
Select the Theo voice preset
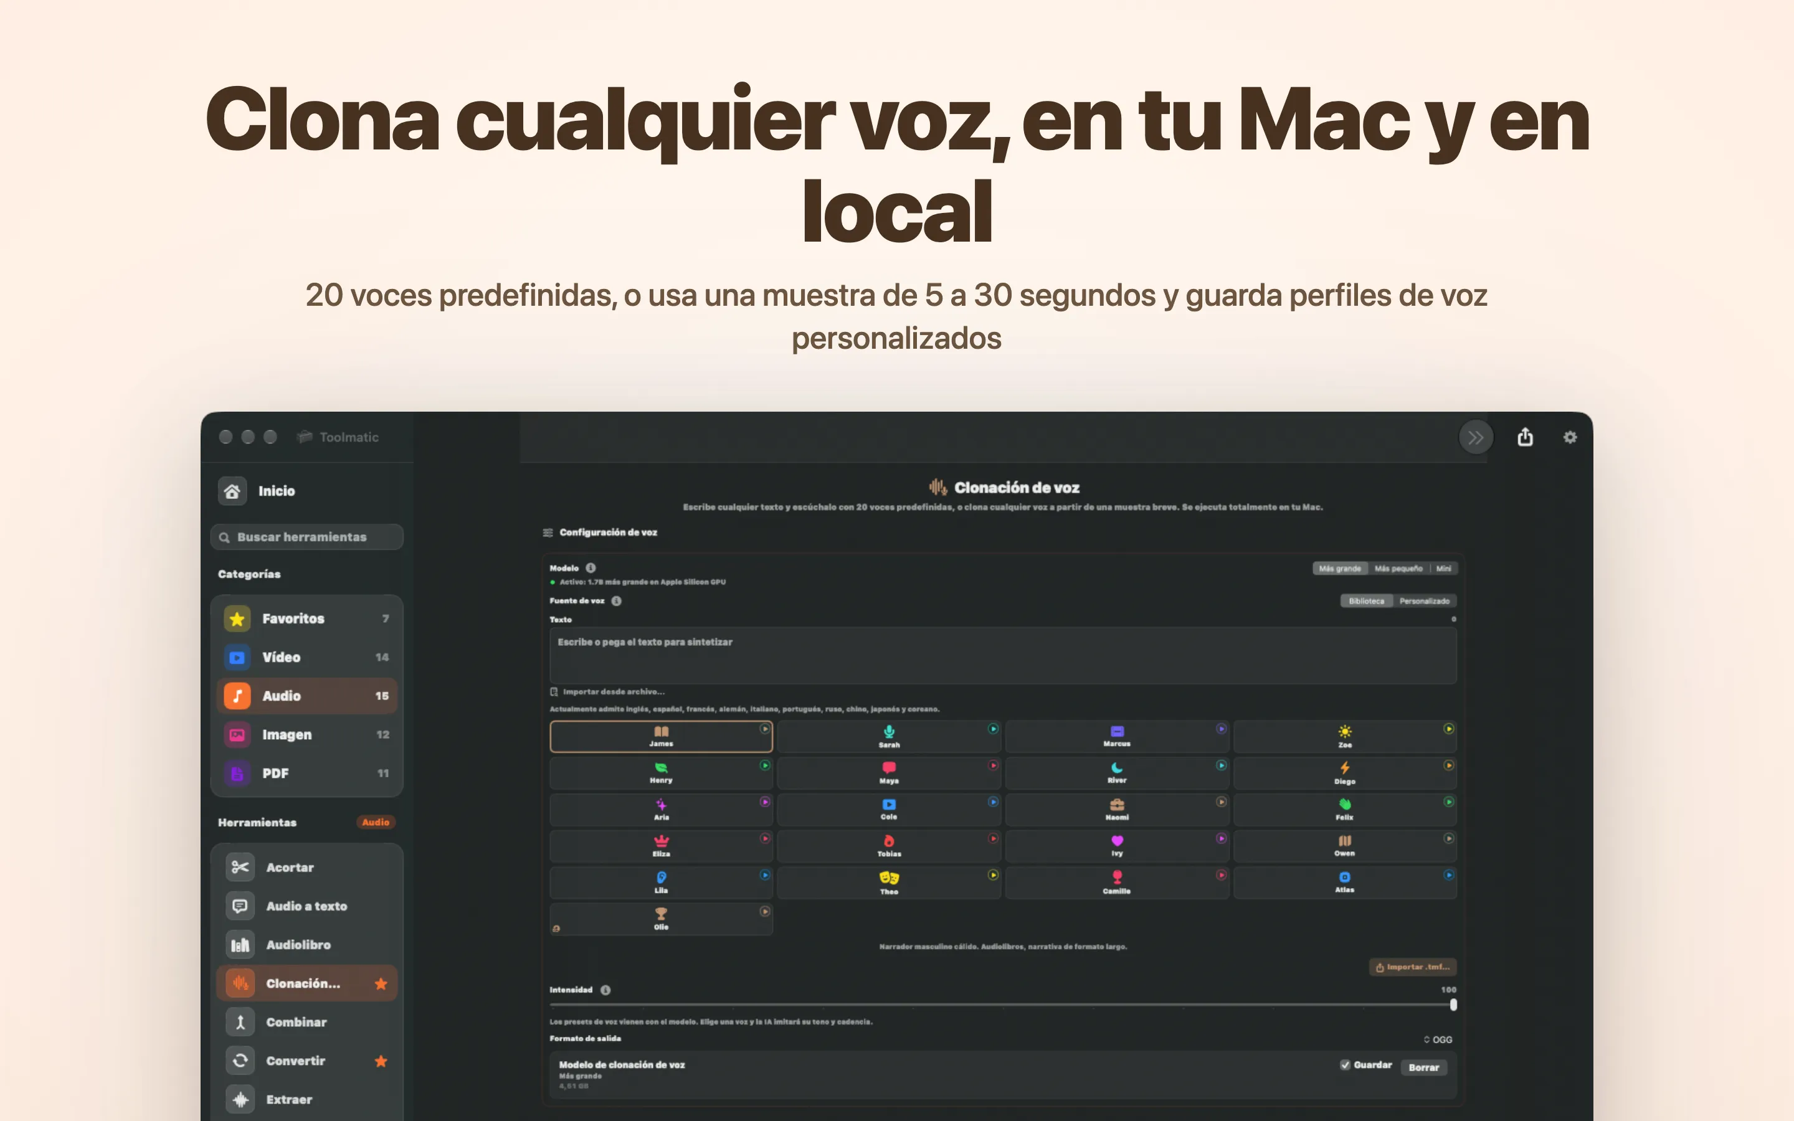[889, 883]
